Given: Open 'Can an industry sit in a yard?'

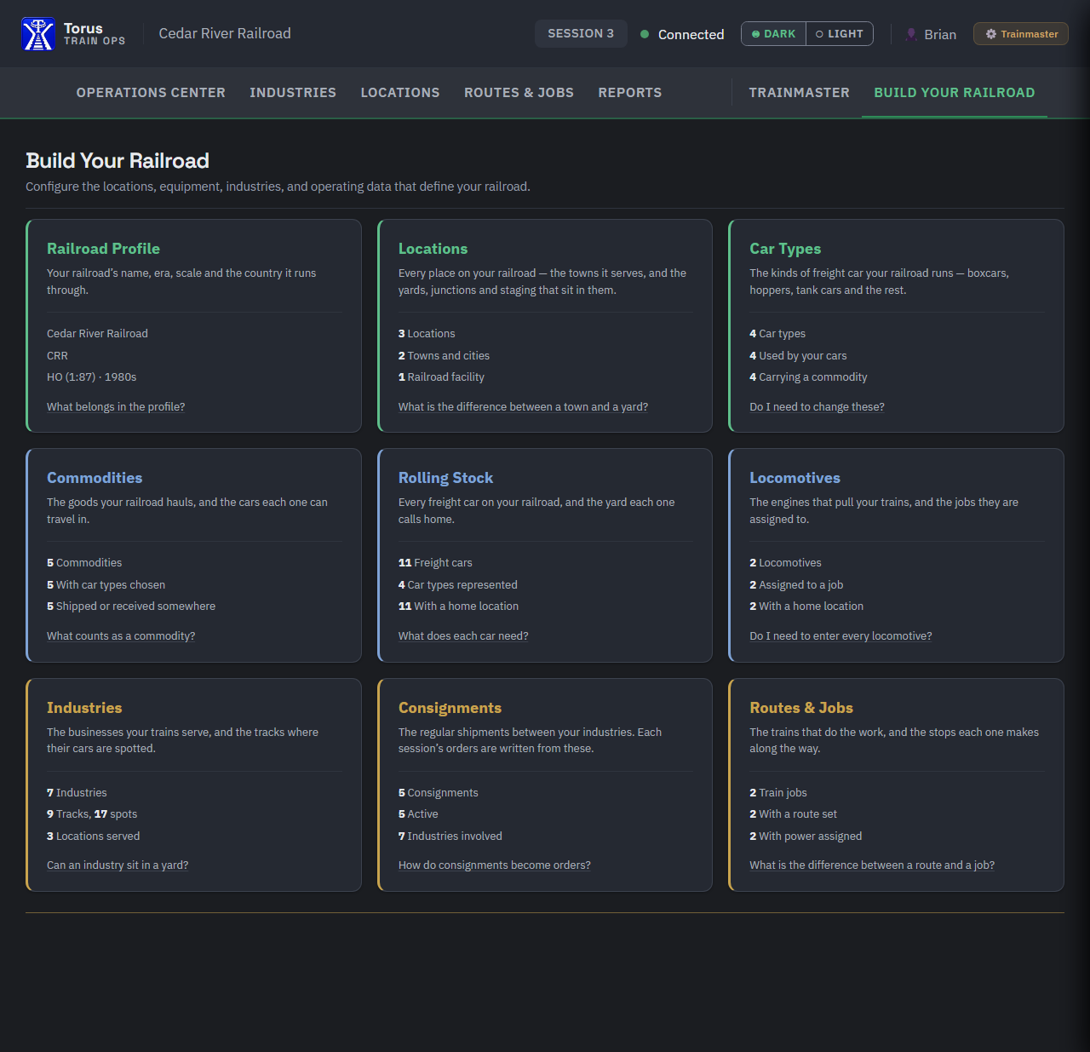Looking at the screenshot, I should tap(118, 865).
